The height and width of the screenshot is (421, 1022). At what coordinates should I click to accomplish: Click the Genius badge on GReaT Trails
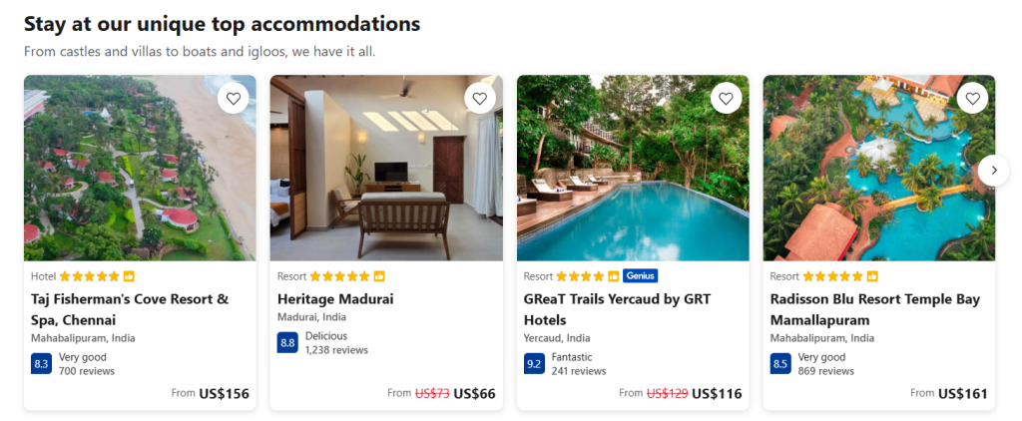click(x=640, y=276)
